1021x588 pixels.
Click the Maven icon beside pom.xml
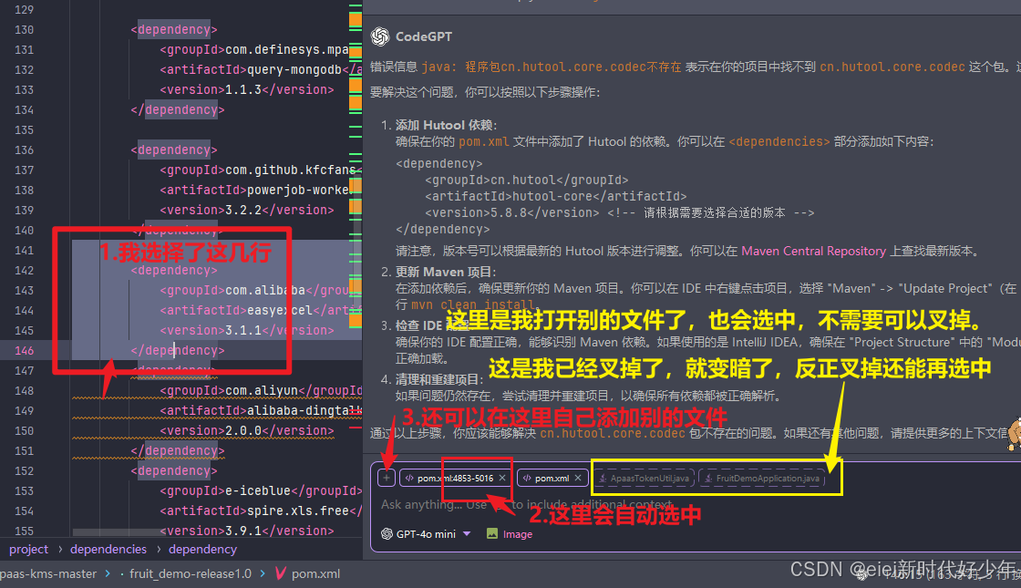[x=281, y=573]
